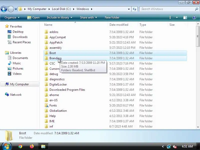Create a New folder
Viewport: 200px width, 150px height.
(x=112, y=17)
